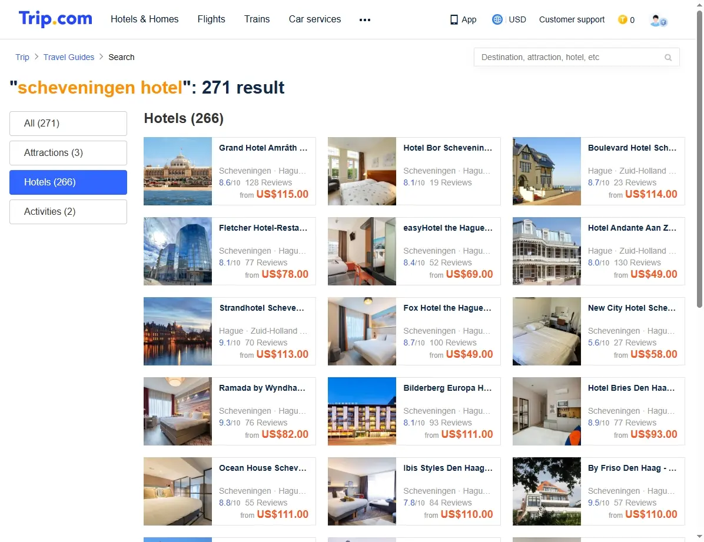Screen dimensions: 704x542
Task: Open the App phone icon
Action: [x=454, y=20]
